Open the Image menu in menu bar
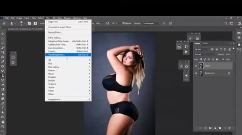The height and width of the screenshot is (135, 242). pyautogui.click(x=19, y=18)
